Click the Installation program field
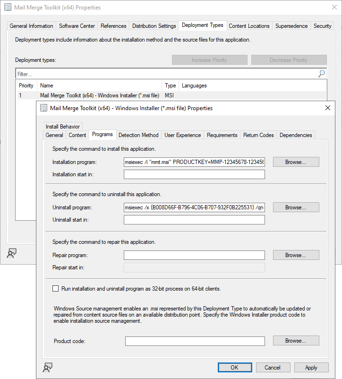342x379 pixels. click(194, 162)
